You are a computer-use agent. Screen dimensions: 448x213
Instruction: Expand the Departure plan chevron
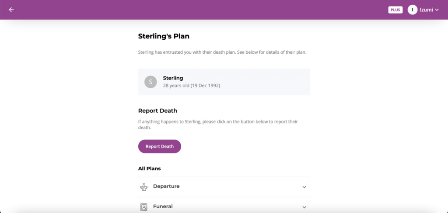pos(304,187)
